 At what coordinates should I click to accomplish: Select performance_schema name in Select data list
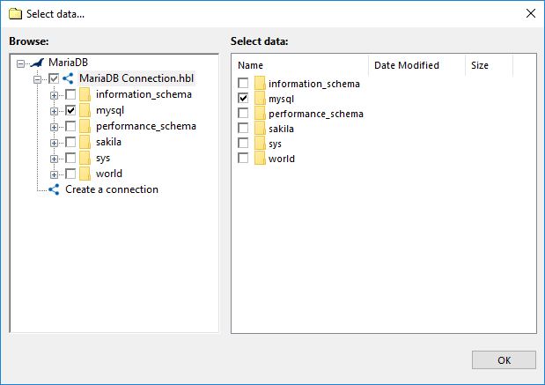(x=315, y=114)
